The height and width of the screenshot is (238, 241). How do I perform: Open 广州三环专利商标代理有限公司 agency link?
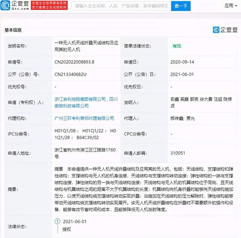tap(84, 118)
